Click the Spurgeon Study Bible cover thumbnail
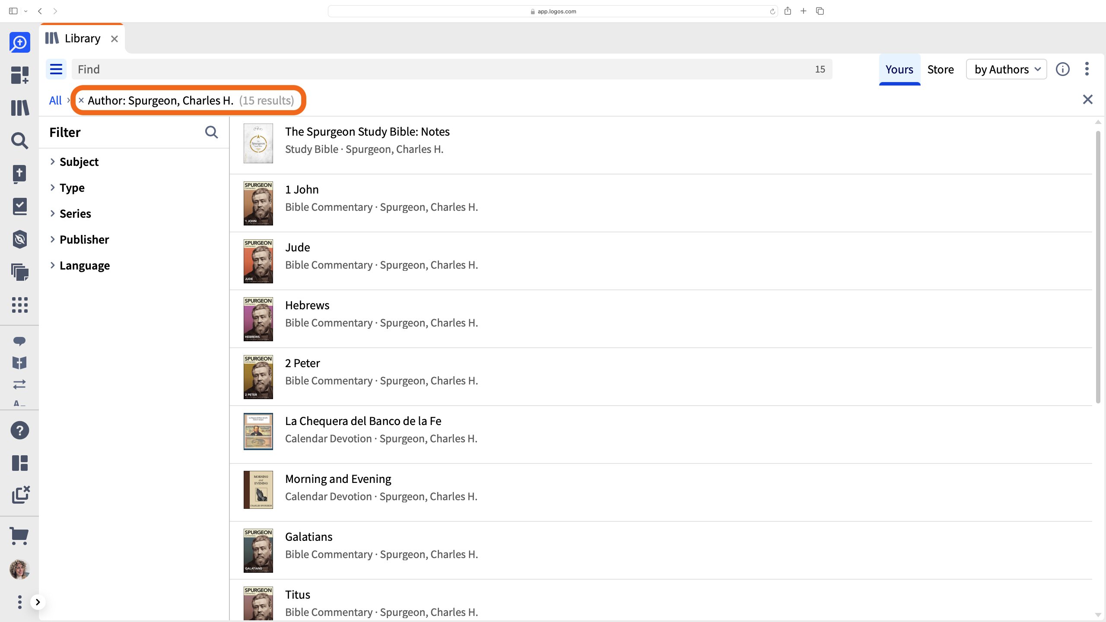The width and height of the screenshot is (1106, 622). (258, 143)
